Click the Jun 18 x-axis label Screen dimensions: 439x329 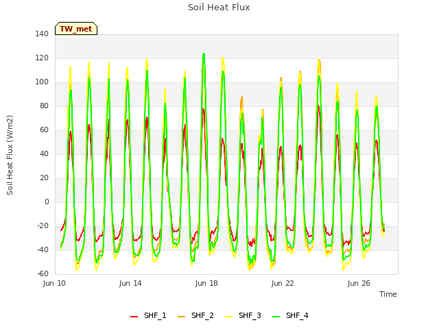click(206, 283)
